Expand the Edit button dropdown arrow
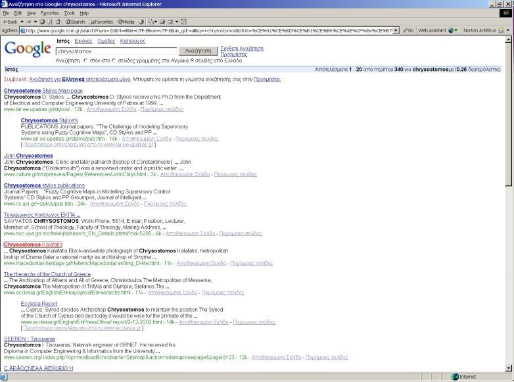The width and height of the screenshot is (514, 382). click(176, 22)
